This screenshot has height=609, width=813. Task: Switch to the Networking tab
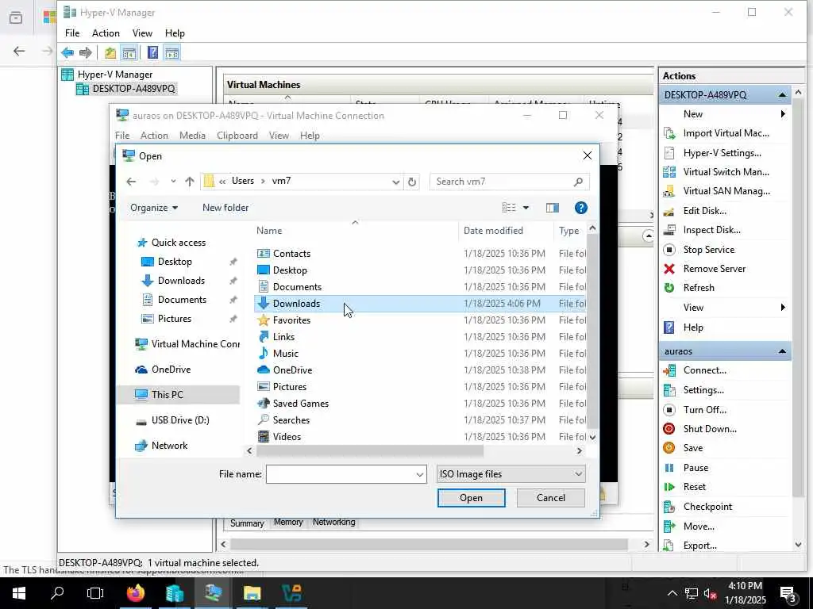click(334, 522)
